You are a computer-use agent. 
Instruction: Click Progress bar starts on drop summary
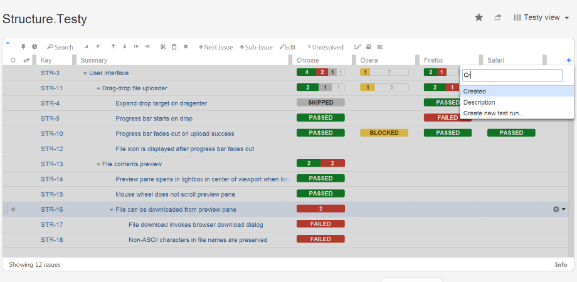click(154, 118)
